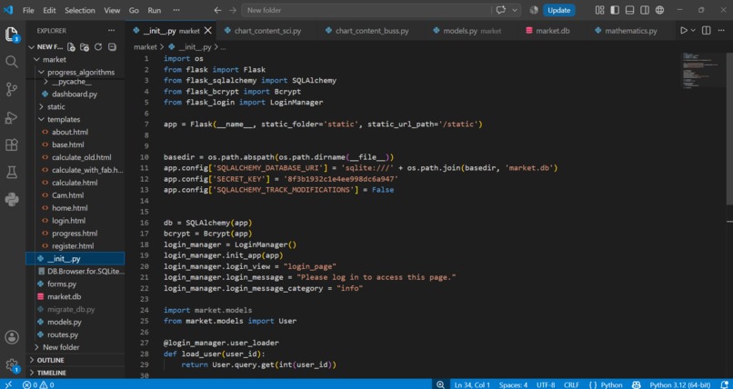
Task: Click New Folder icon in Explorer header
Action: [85, 46]
